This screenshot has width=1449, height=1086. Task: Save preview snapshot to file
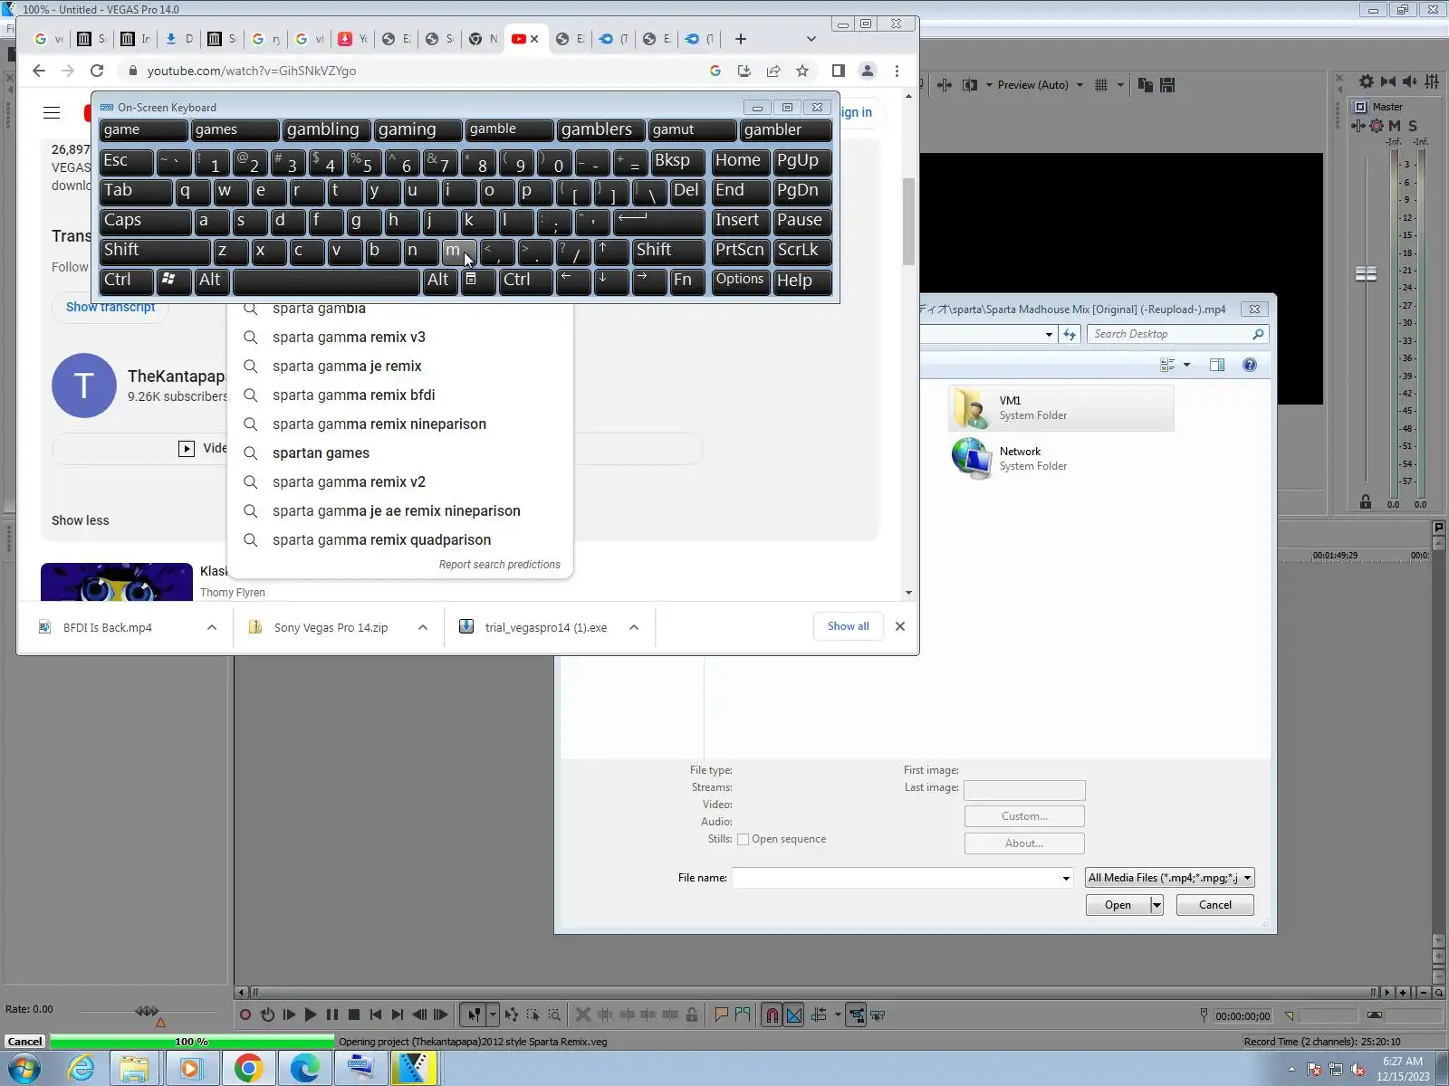(1167, 85)
